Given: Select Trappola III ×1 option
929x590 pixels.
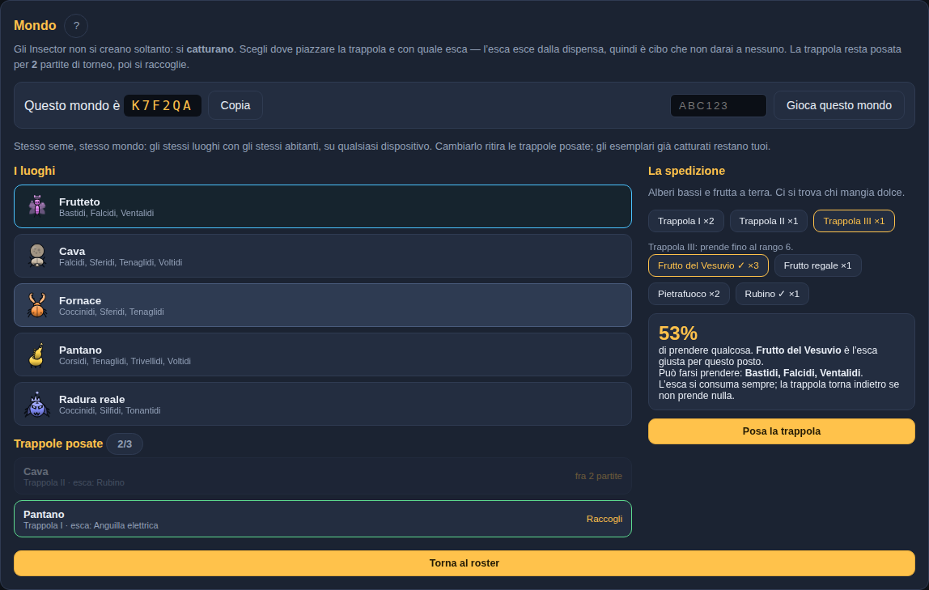Looking at the screenshot, I should [854, 221].
